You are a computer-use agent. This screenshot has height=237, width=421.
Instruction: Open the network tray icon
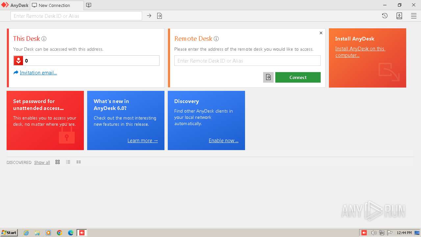click(x=382, y=233)
